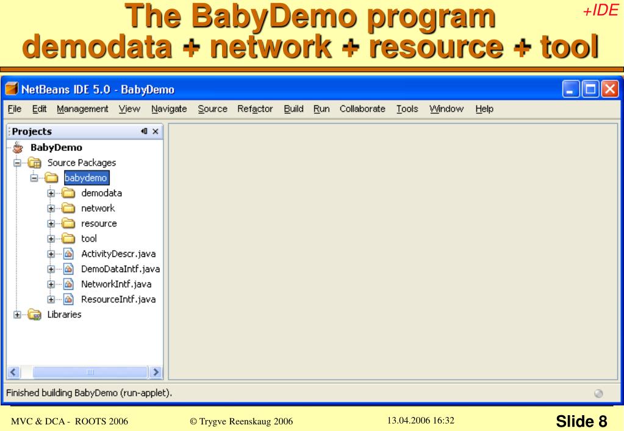624x431 pixels.
Task: Maximize the NetBeans IDE window
Action: point(590,89)
